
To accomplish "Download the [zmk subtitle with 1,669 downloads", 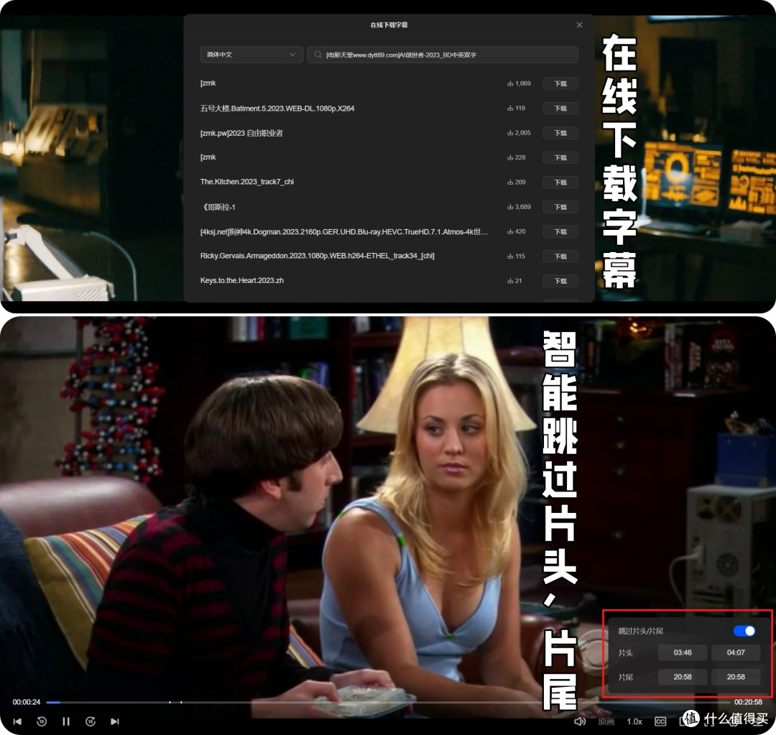I will pyautogui.click(x=560, y=83).
